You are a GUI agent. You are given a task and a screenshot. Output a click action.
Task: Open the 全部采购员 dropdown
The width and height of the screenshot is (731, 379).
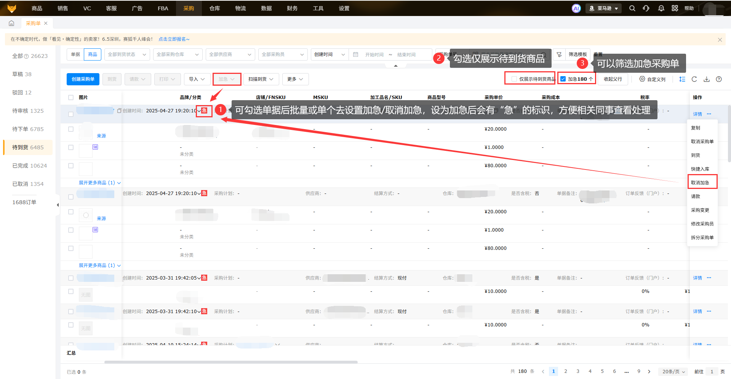tap(283, 54)
